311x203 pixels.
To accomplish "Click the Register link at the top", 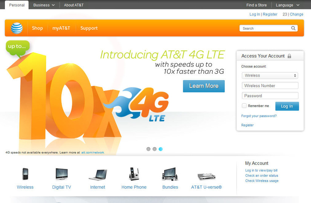I will (270, 14).
